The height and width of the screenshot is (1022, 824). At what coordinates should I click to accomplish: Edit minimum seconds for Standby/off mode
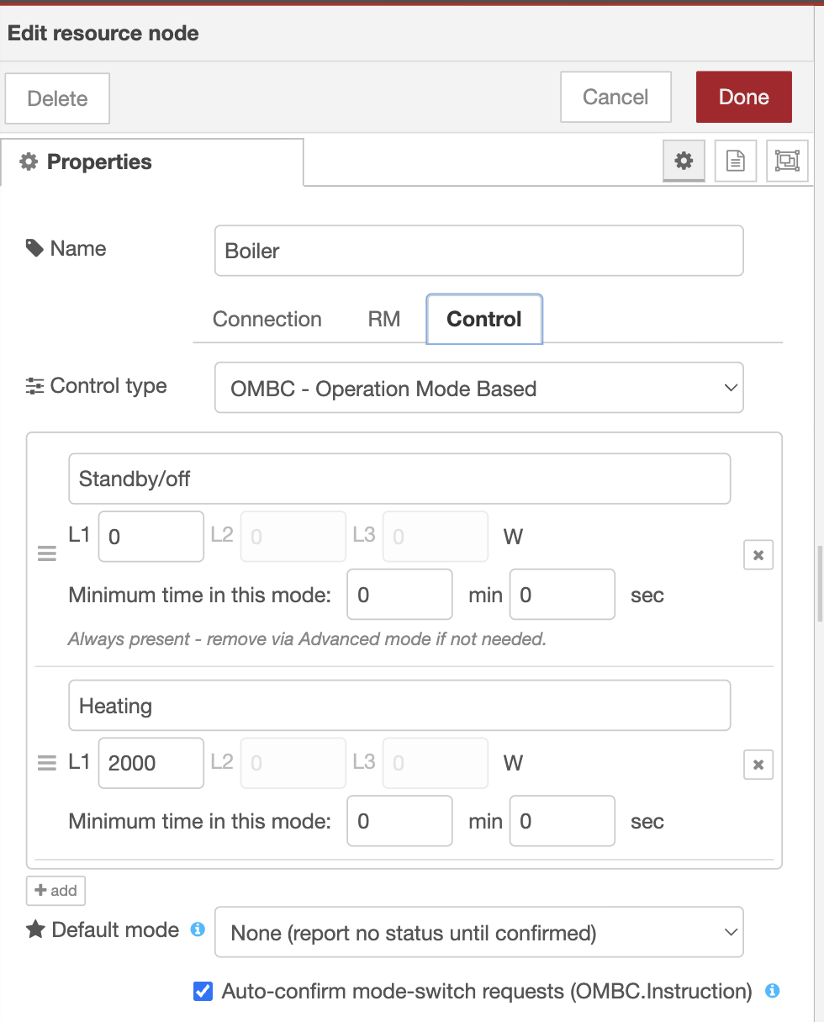pos(563,595)
